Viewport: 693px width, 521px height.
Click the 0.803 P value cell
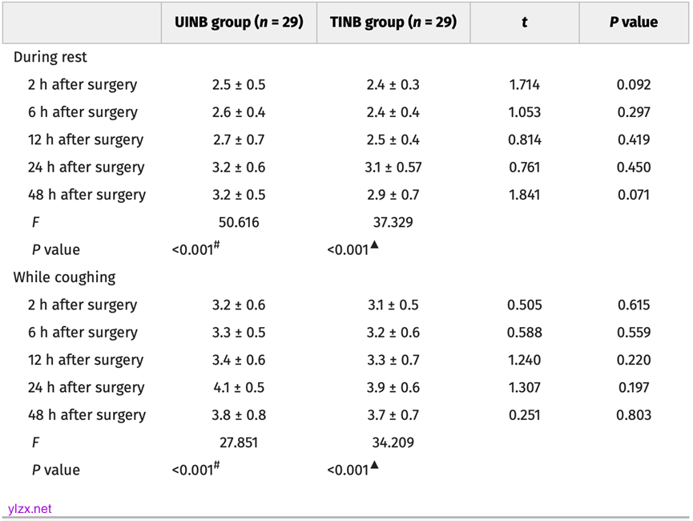[x=634, y=415]
